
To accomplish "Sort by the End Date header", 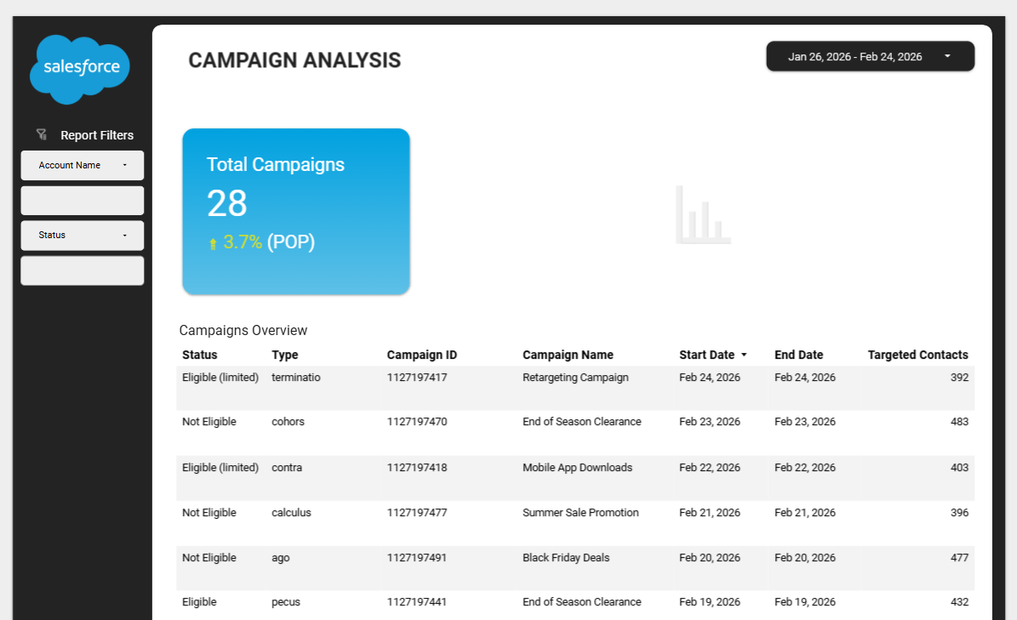I will coord(798,355).
